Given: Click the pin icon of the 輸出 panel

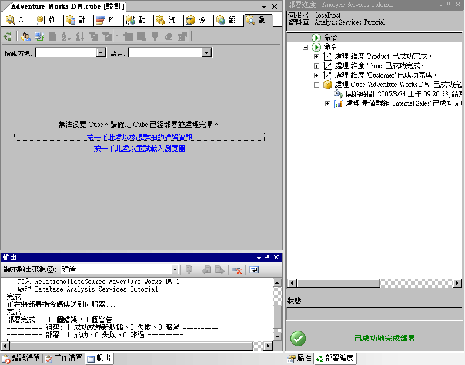Looking at the screenshot, I should click(267, 257).
